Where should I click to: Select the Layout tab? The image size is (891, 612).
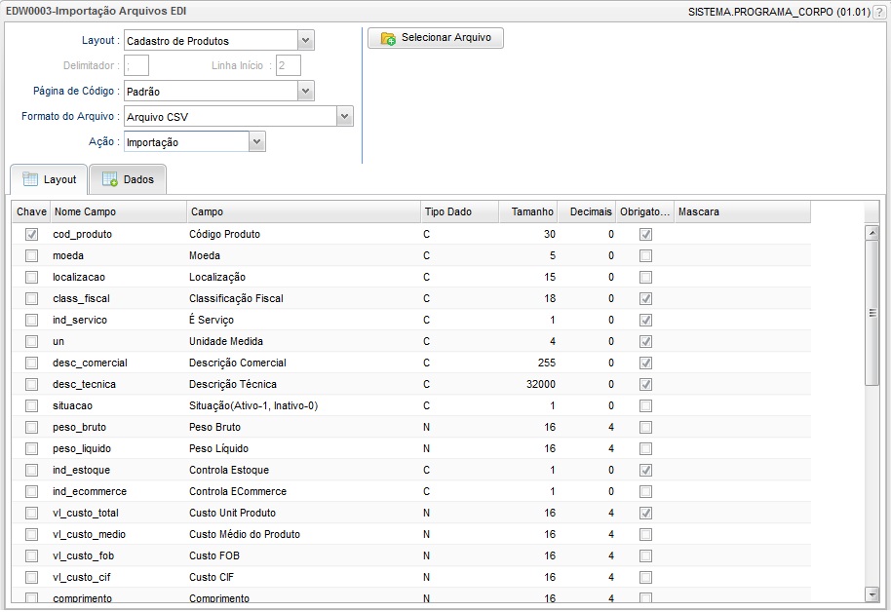tap(49, 180)
